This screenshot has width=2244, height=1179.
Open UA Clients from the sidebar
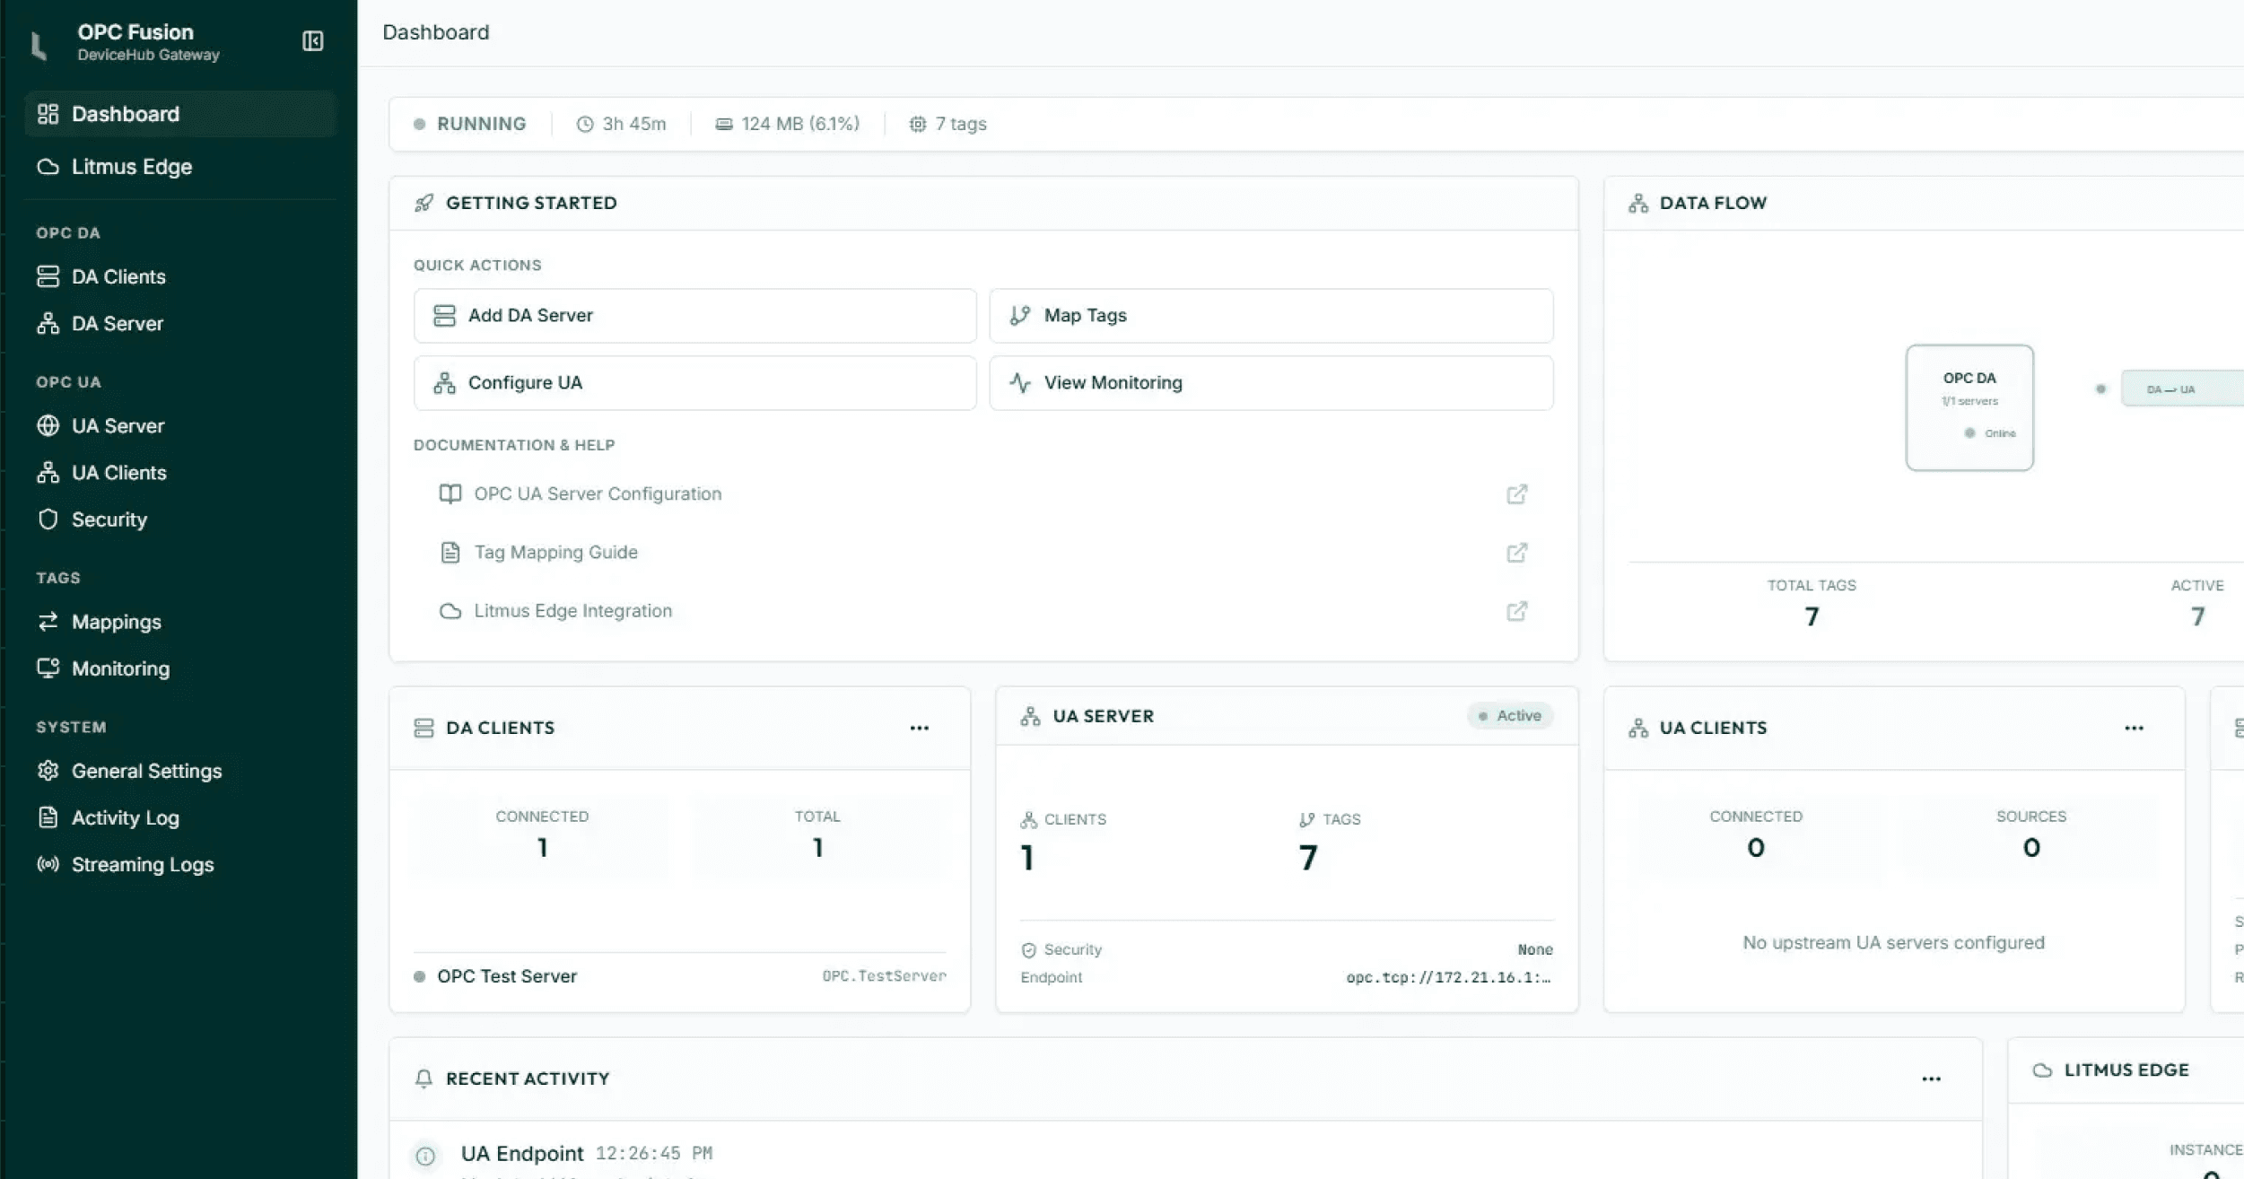[180, 472]
